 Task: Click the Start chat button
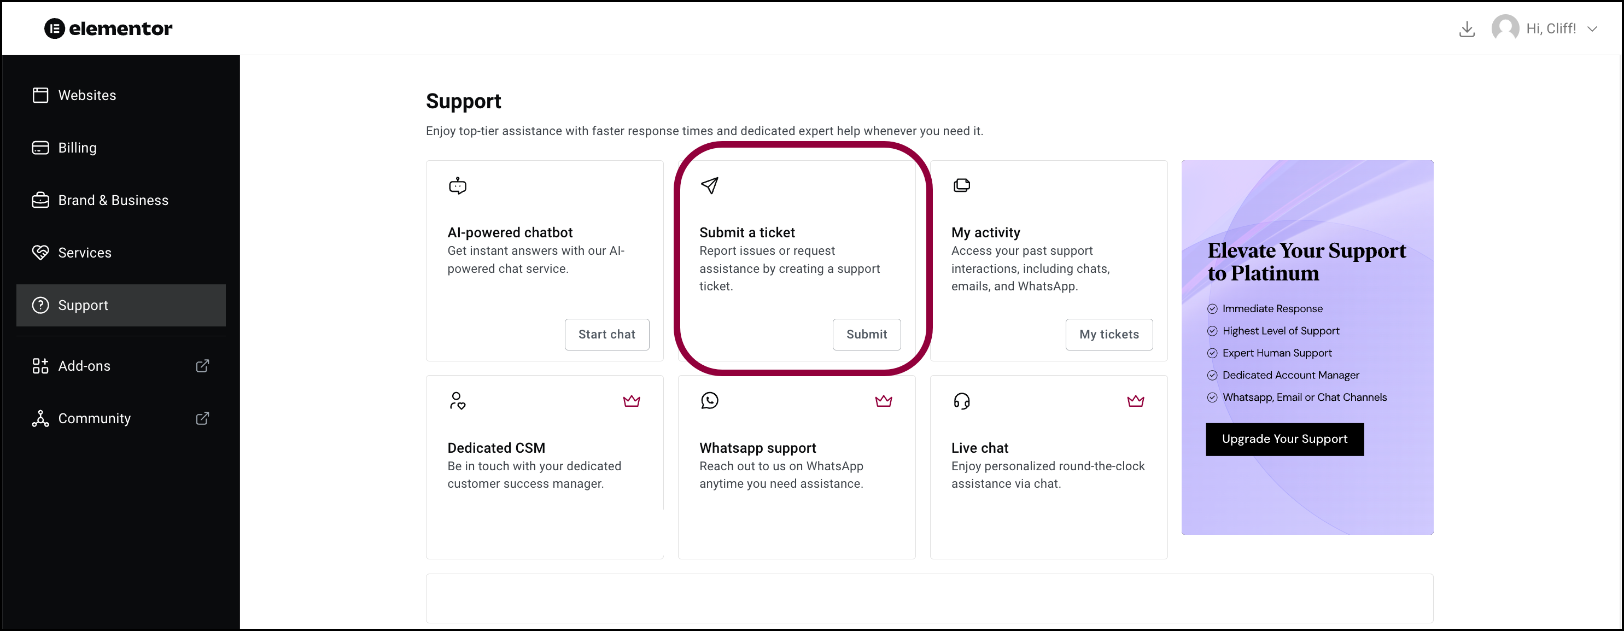point(607,334)
